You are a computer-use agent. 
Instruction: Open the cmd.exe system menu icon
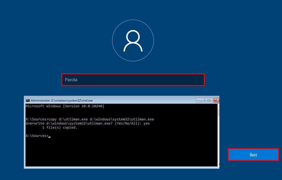click(x=28, y=101)
